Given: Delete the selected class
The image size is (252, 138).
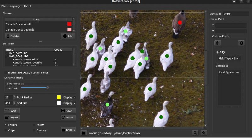Looking at the screenshot, I should (13, 36).
